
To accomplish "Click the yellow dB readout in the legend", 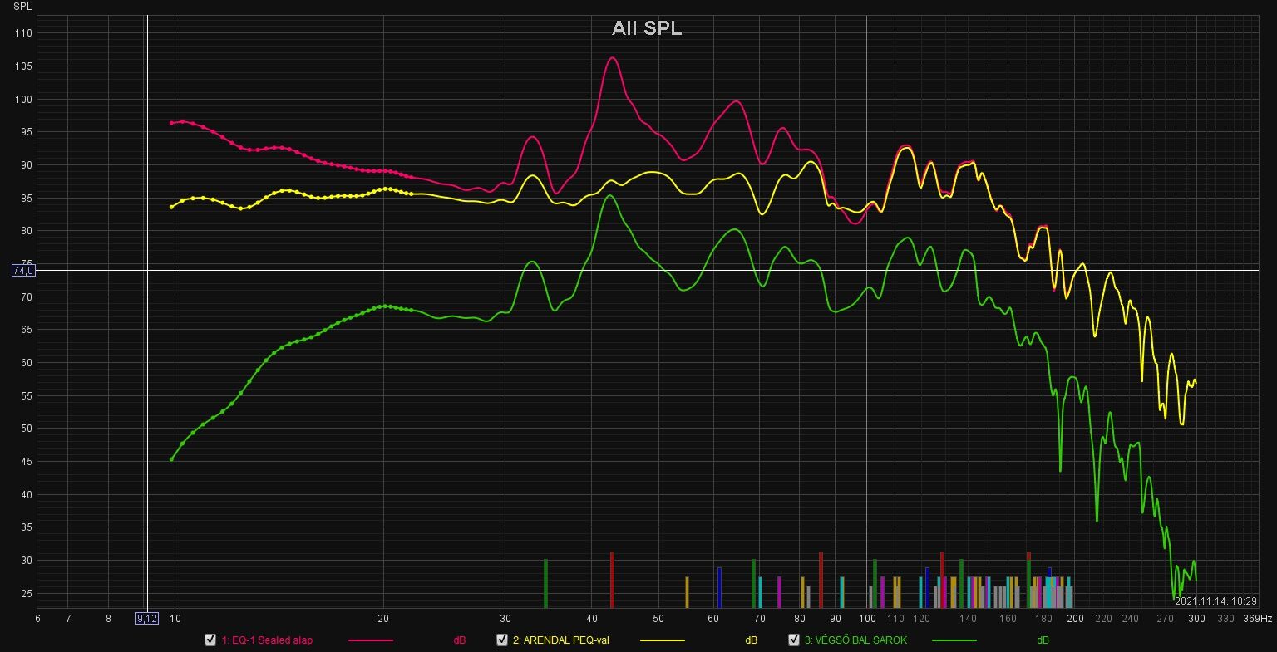I will point(752,640).
